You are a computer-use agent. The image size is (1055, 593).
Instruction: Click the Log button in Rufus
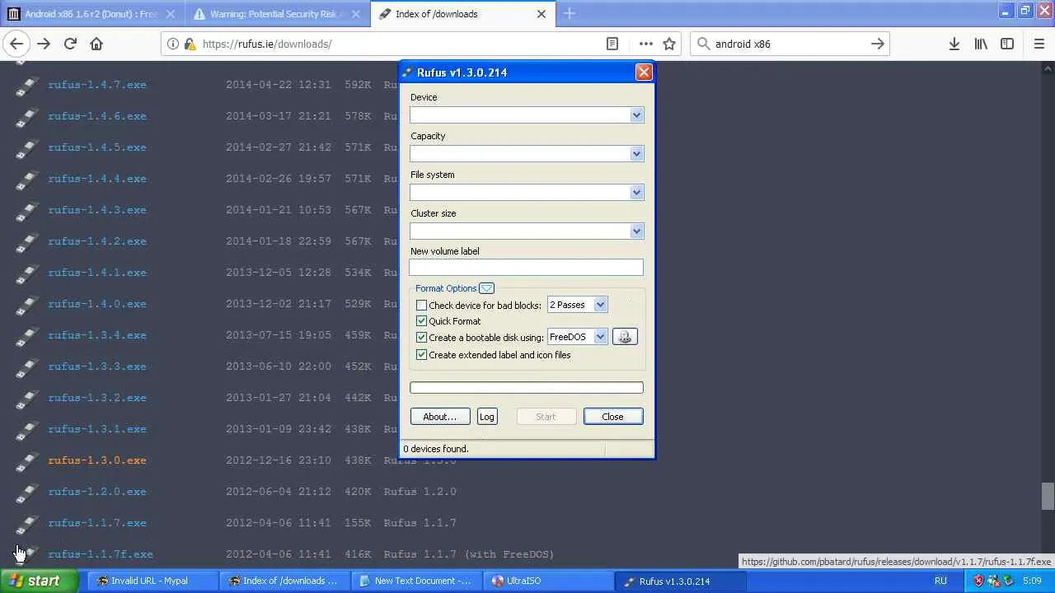pyautogui.click(x=486, y=417)
